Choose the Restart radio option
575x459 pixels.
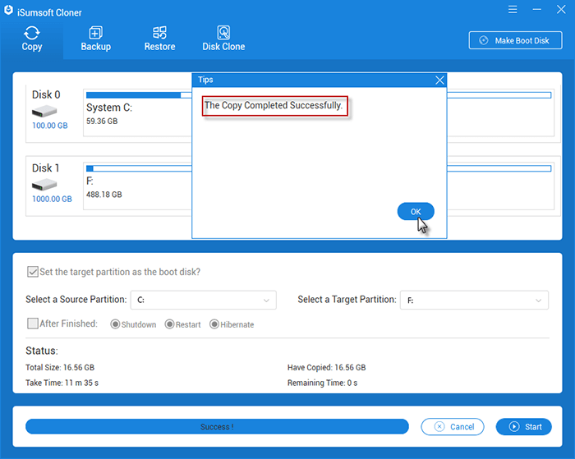[x=169, y=324]
